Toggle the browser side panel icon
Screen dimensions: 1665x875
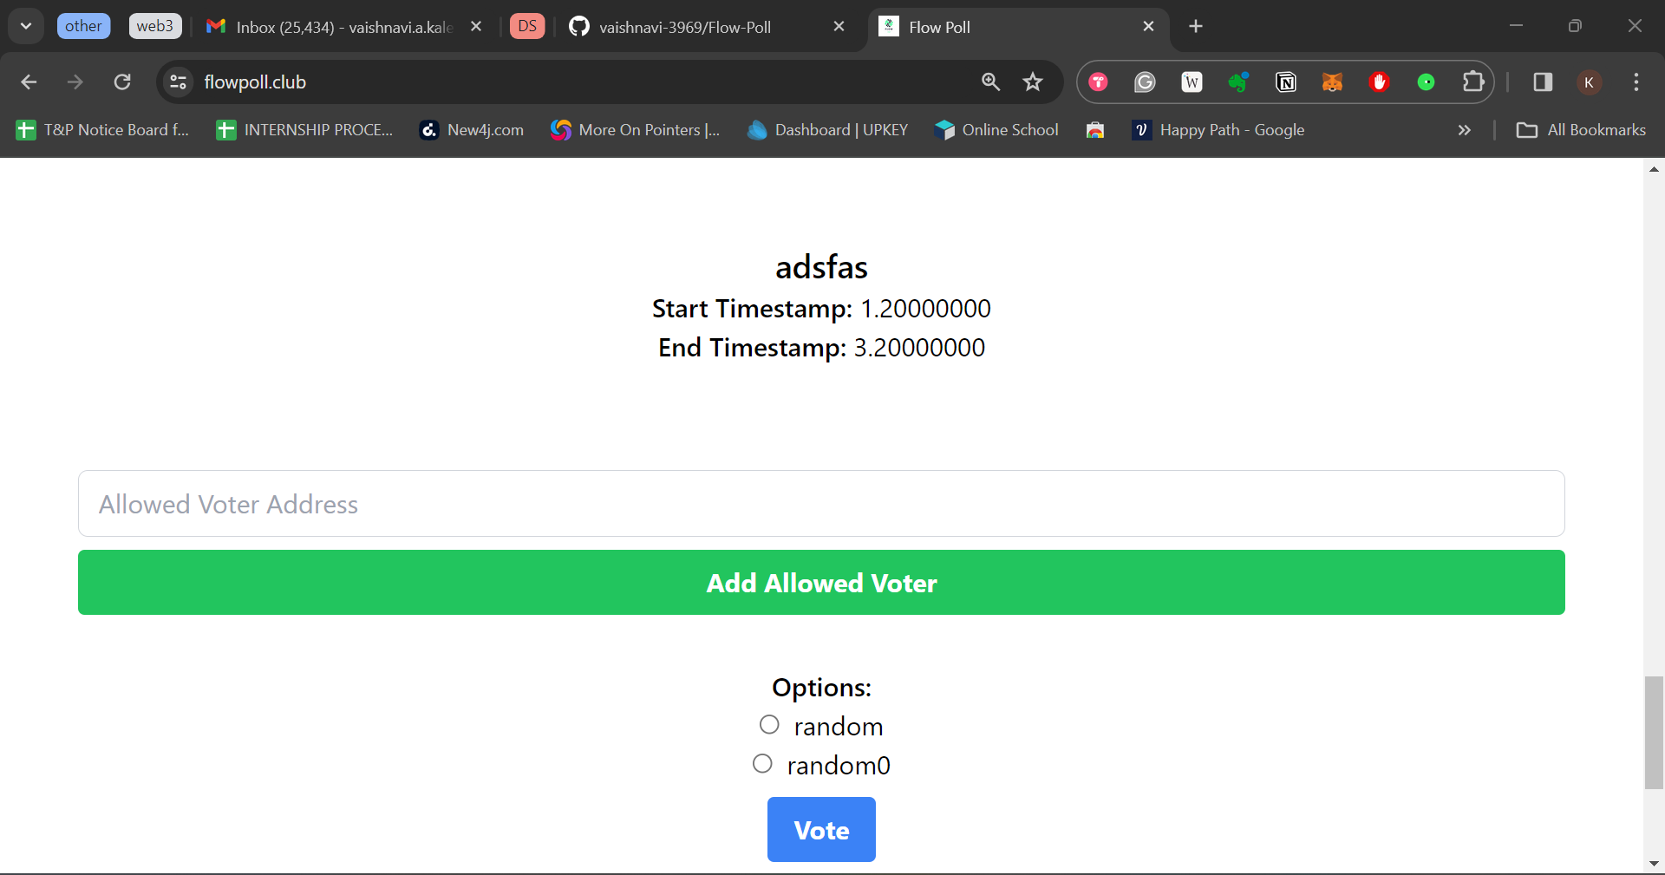click(x=1543, y=82)
